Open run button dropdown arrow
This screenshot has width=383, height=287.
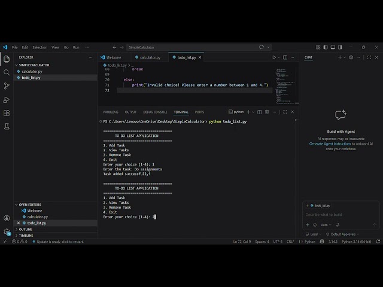point(279,57)
